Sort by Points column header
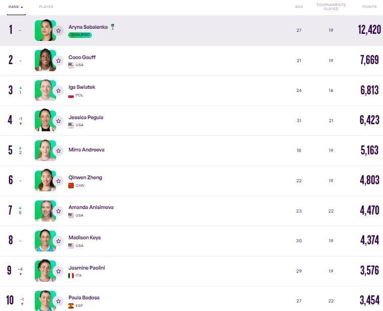383x311 pixels. [x=369, y=7]
